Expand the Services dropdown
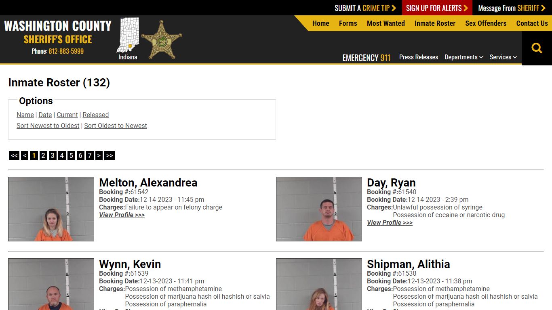 503,57
